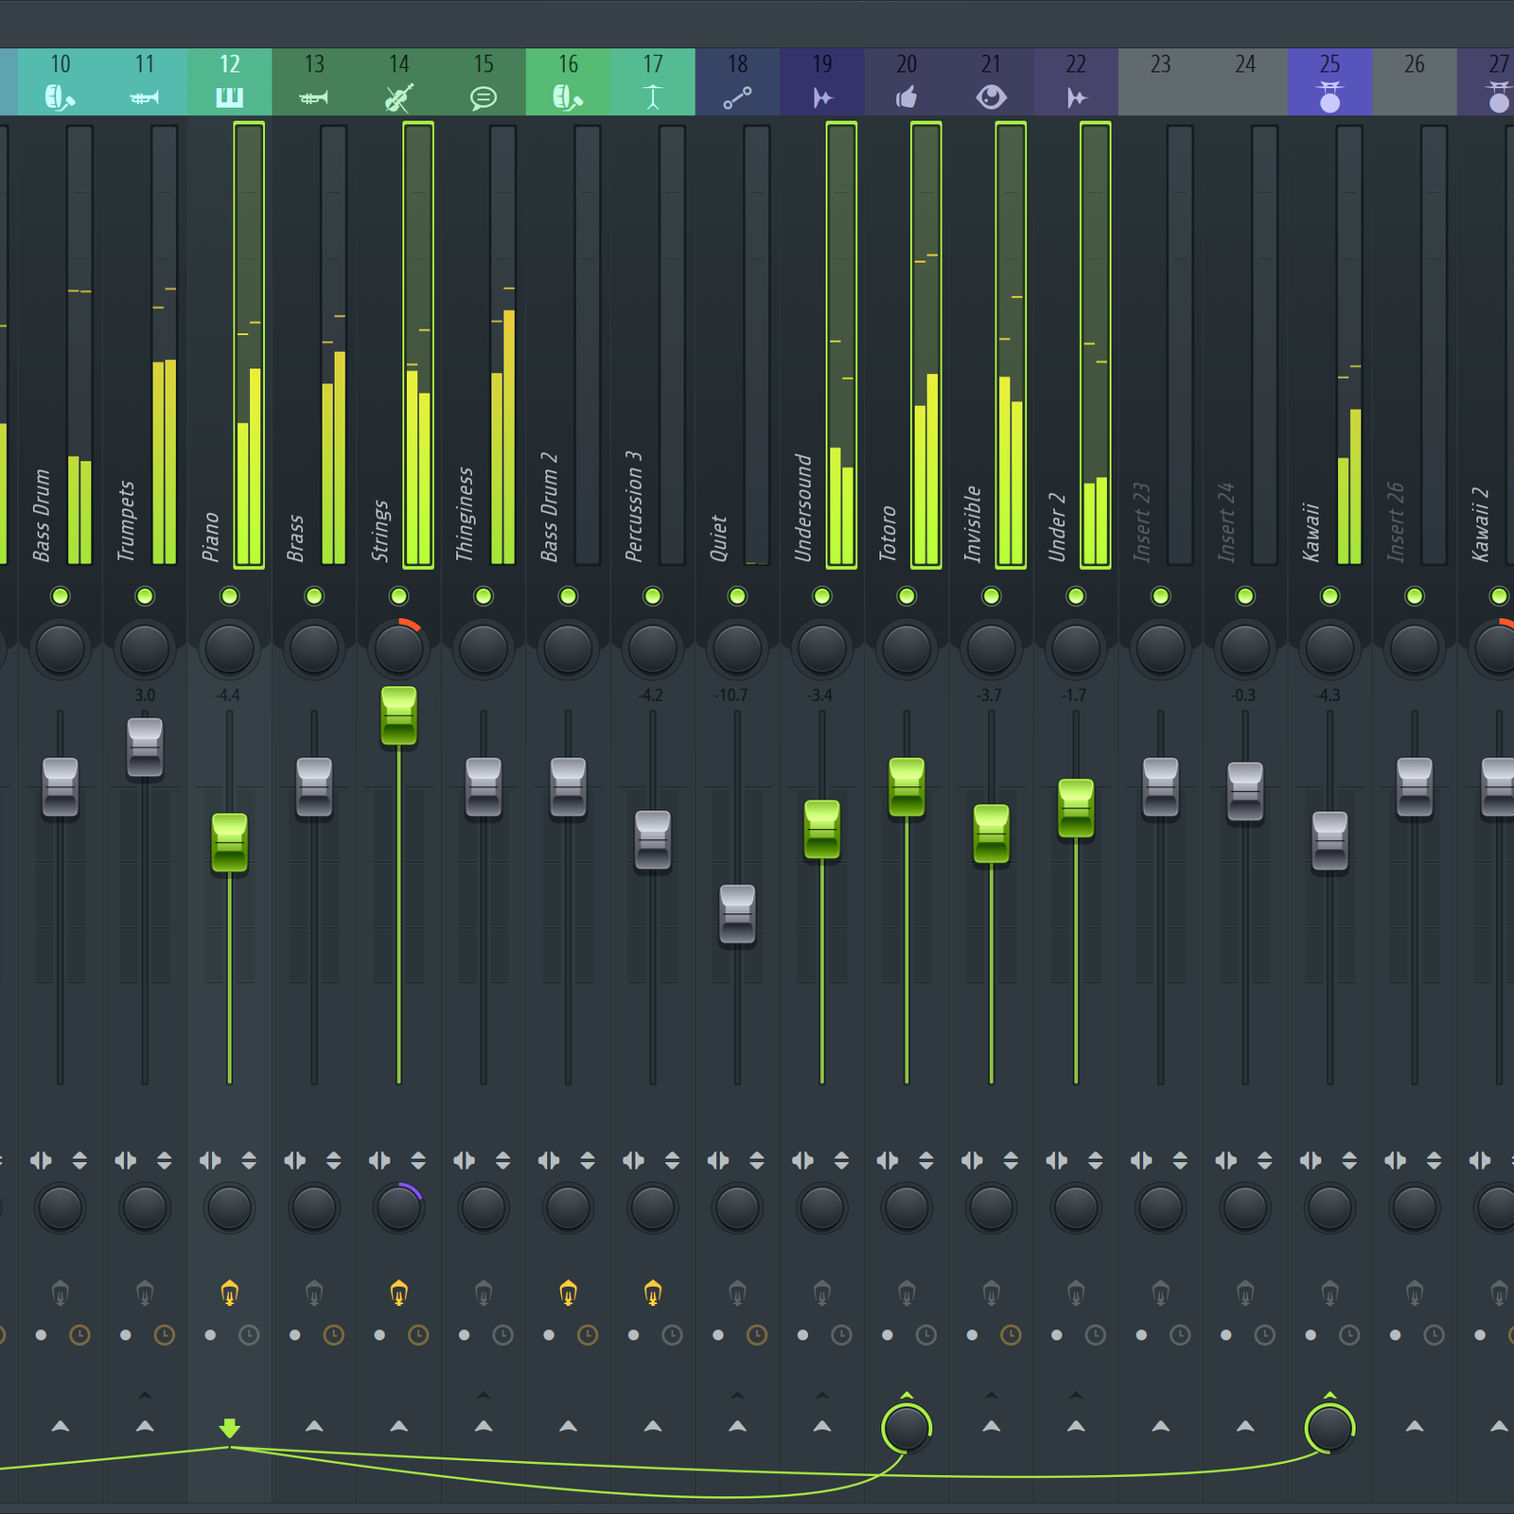
Task: Click the icon on track 22 Under 2
Action: tap(1076, 97)
